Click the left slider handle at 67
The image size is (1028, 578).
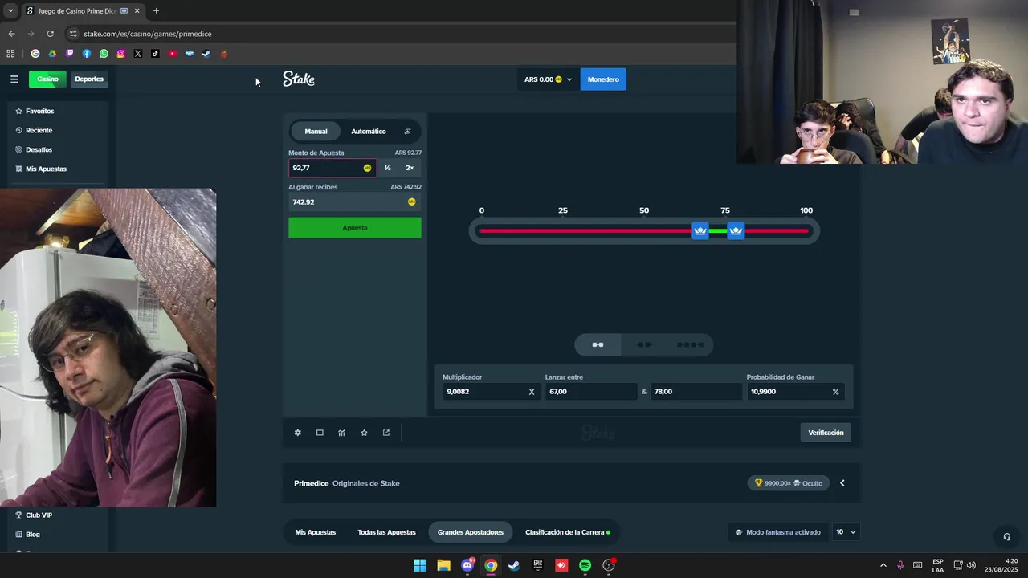(x=700, y=231)
